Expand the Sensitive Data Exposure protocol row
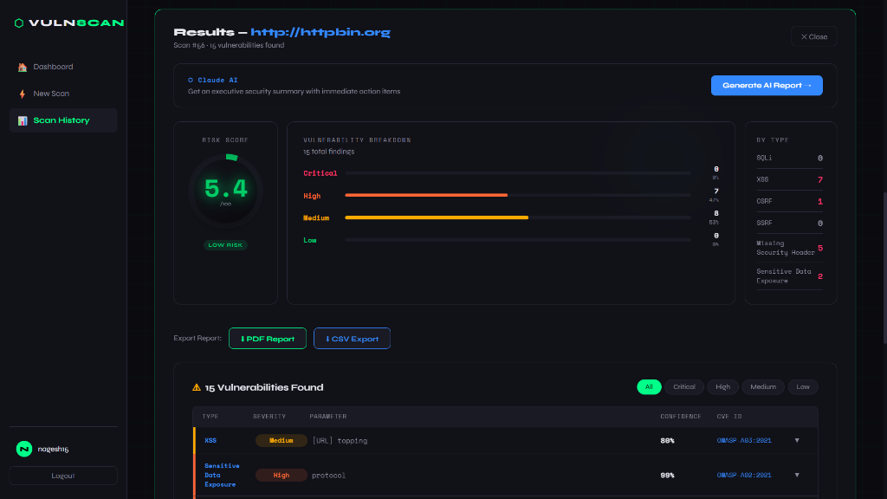 click(797, 476)
